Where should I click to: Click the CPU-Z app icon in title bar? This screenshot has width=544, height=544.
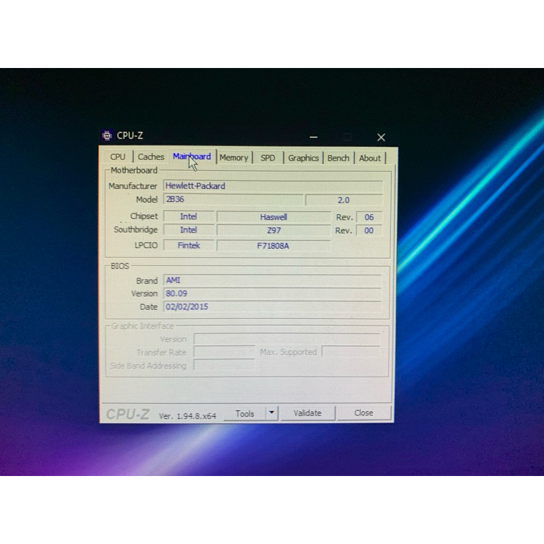pos(107,135)
